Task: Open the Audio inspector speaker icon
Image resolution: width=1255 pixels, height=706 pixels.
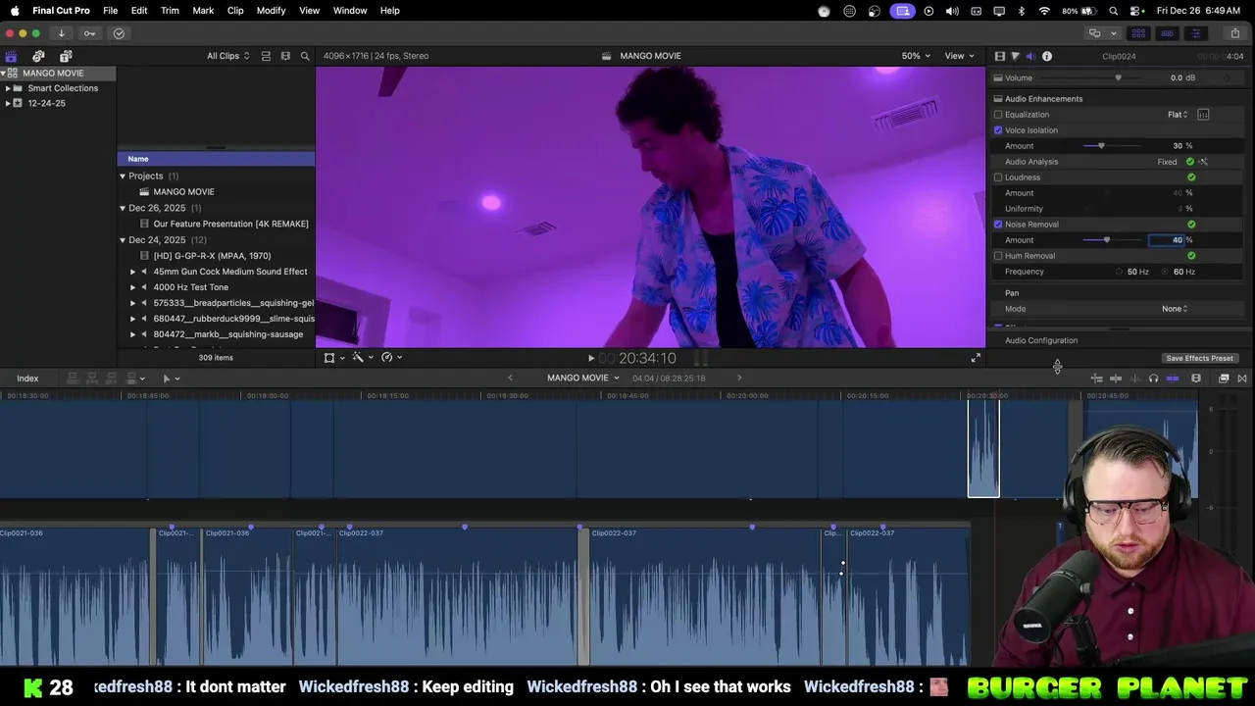Action: [1030, 56]
